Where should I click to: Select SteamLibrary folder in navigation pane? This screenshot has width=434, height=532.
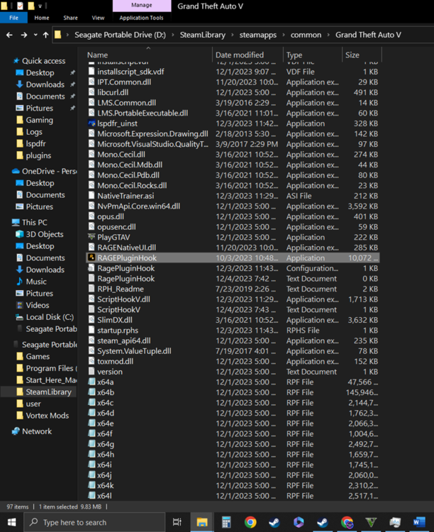pyautogui.click(x=48, y=392)
